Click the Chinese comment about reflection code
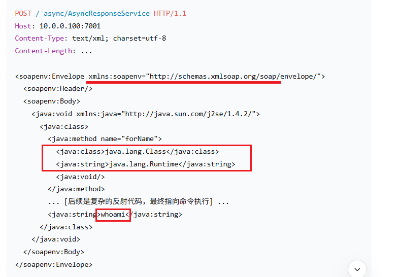This screenshot has width=400, height=277. (139, 201)
